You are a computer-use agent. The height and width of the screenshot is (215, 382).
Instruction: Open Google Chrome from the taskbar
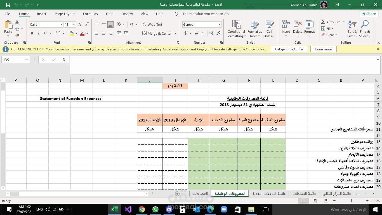coord(142,209)
